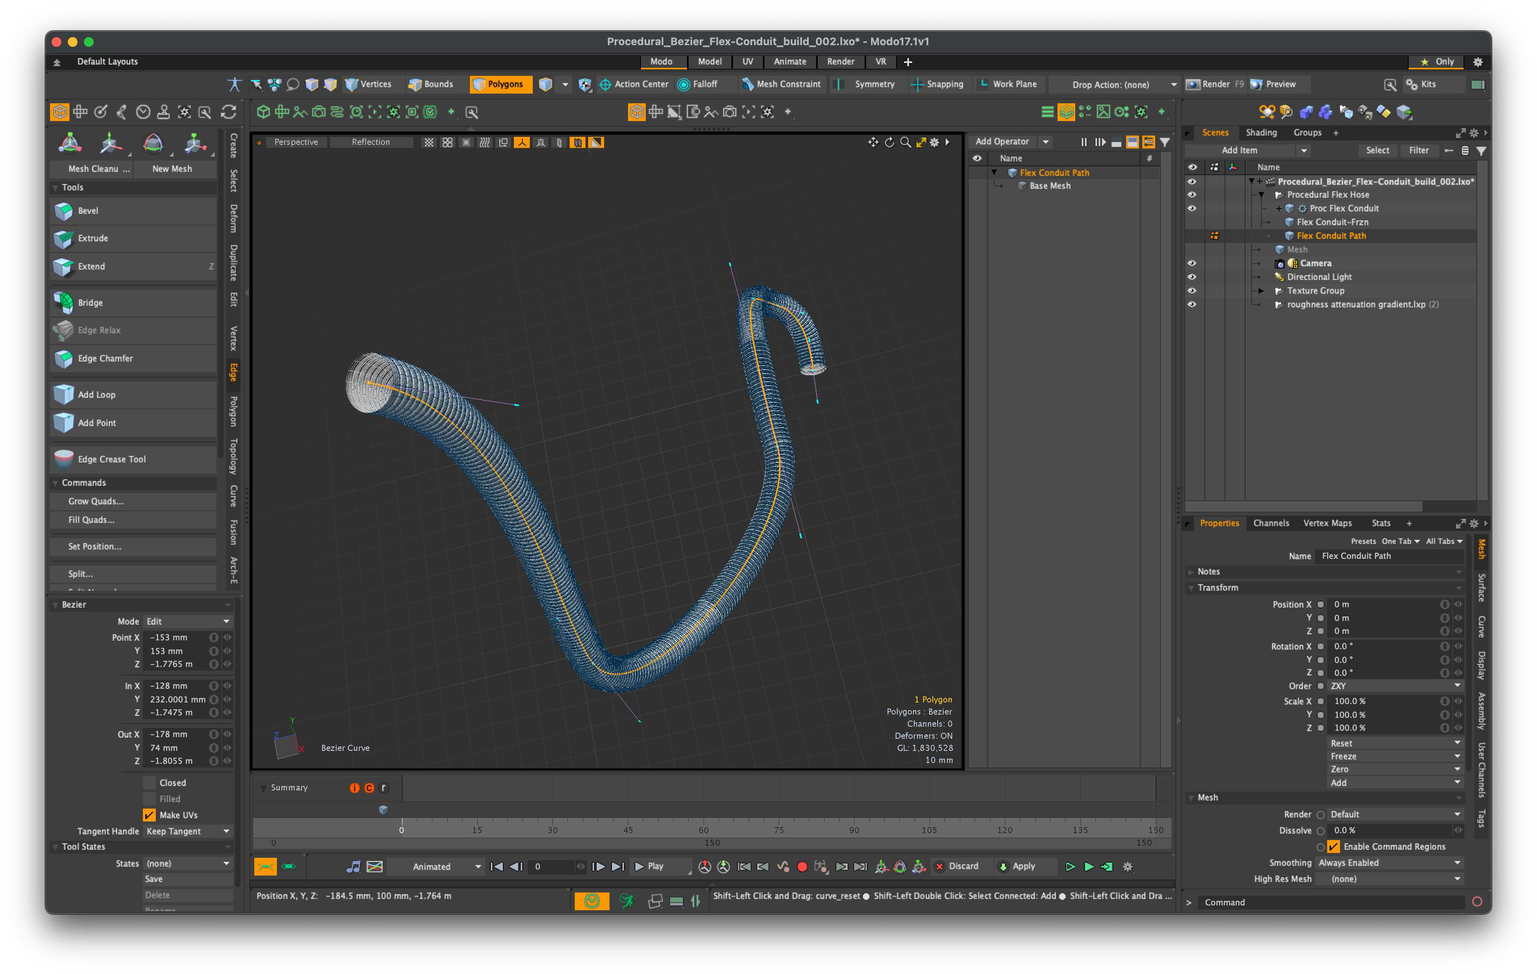Open the Vertex Maps tab
Screen dimensions: 1537x974
pyautogui.click(x=1327, y=523)
